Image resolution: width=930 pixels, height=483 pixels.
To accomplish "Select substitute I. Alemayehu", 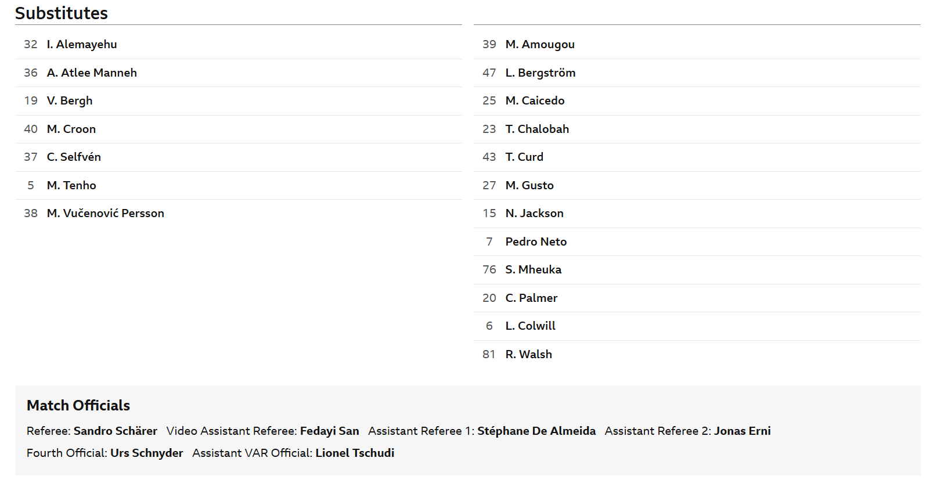I will click(82, 45).
